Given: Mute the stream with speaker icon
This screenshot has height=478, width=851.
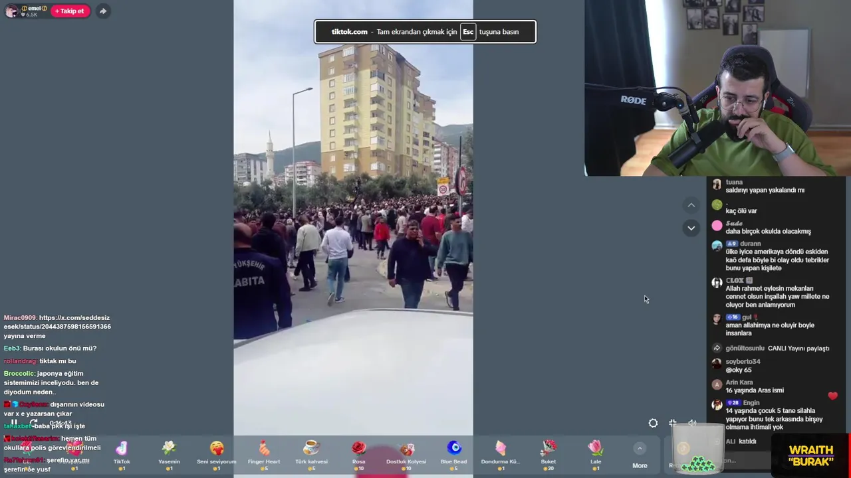Looking at the screenshot, I should tap(692, 424).
